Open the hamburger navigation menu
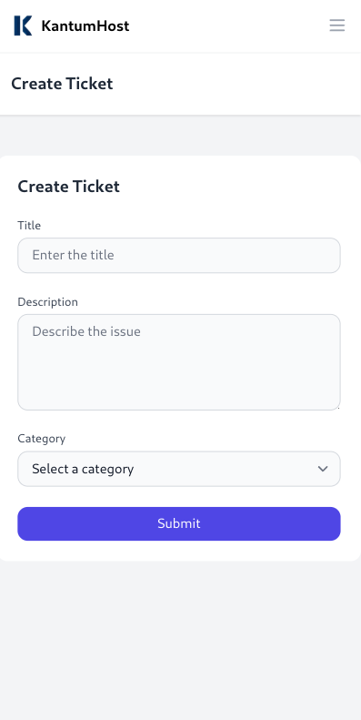The image size is (361, 720). point(337,25)
